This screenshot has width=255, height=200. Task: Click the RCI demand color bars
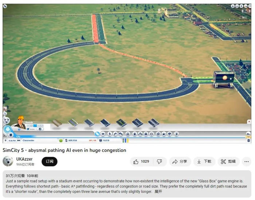[x=125, y=140]
